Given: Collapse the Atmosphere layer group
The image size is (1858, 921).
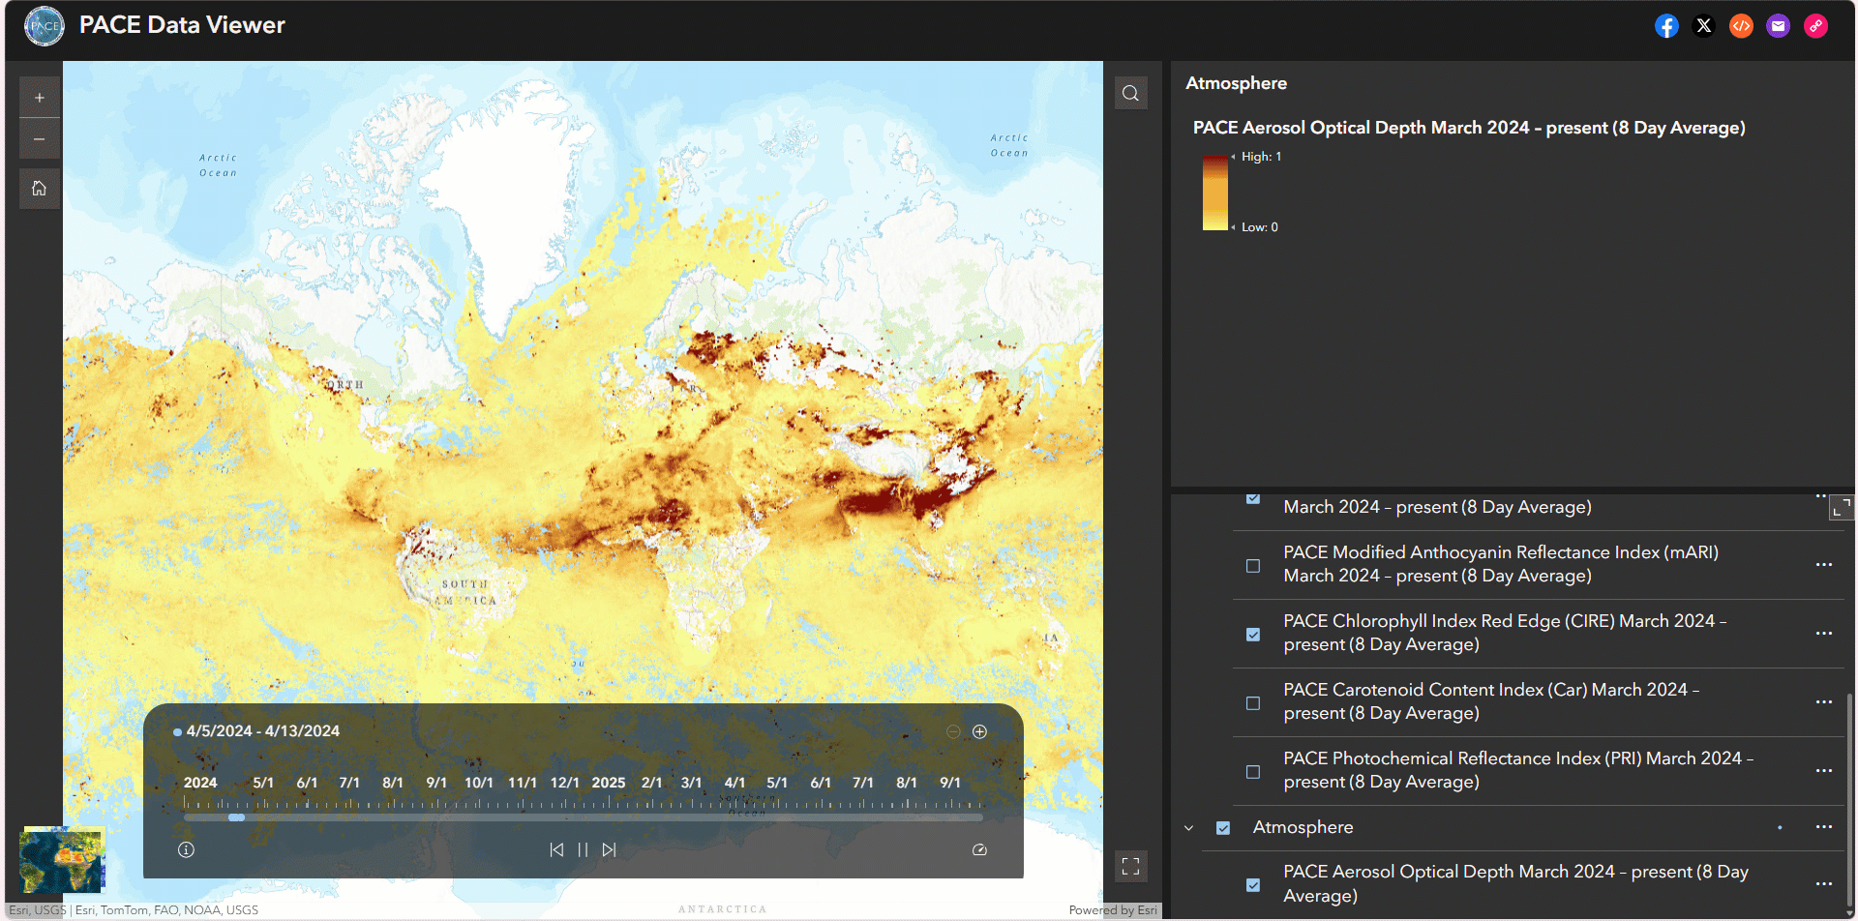Looking at the screenshot, I should pyautogui.click(x=1189, y=828).
